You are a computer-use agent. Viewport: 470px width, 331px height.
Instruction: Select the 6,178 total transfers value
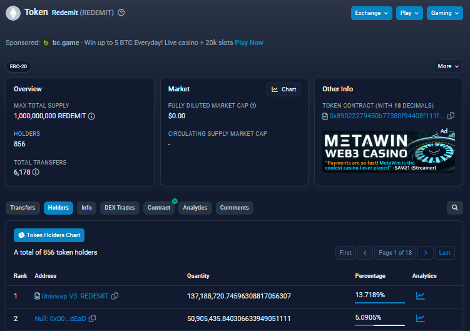pyautogui.click(x=22, y=173)
